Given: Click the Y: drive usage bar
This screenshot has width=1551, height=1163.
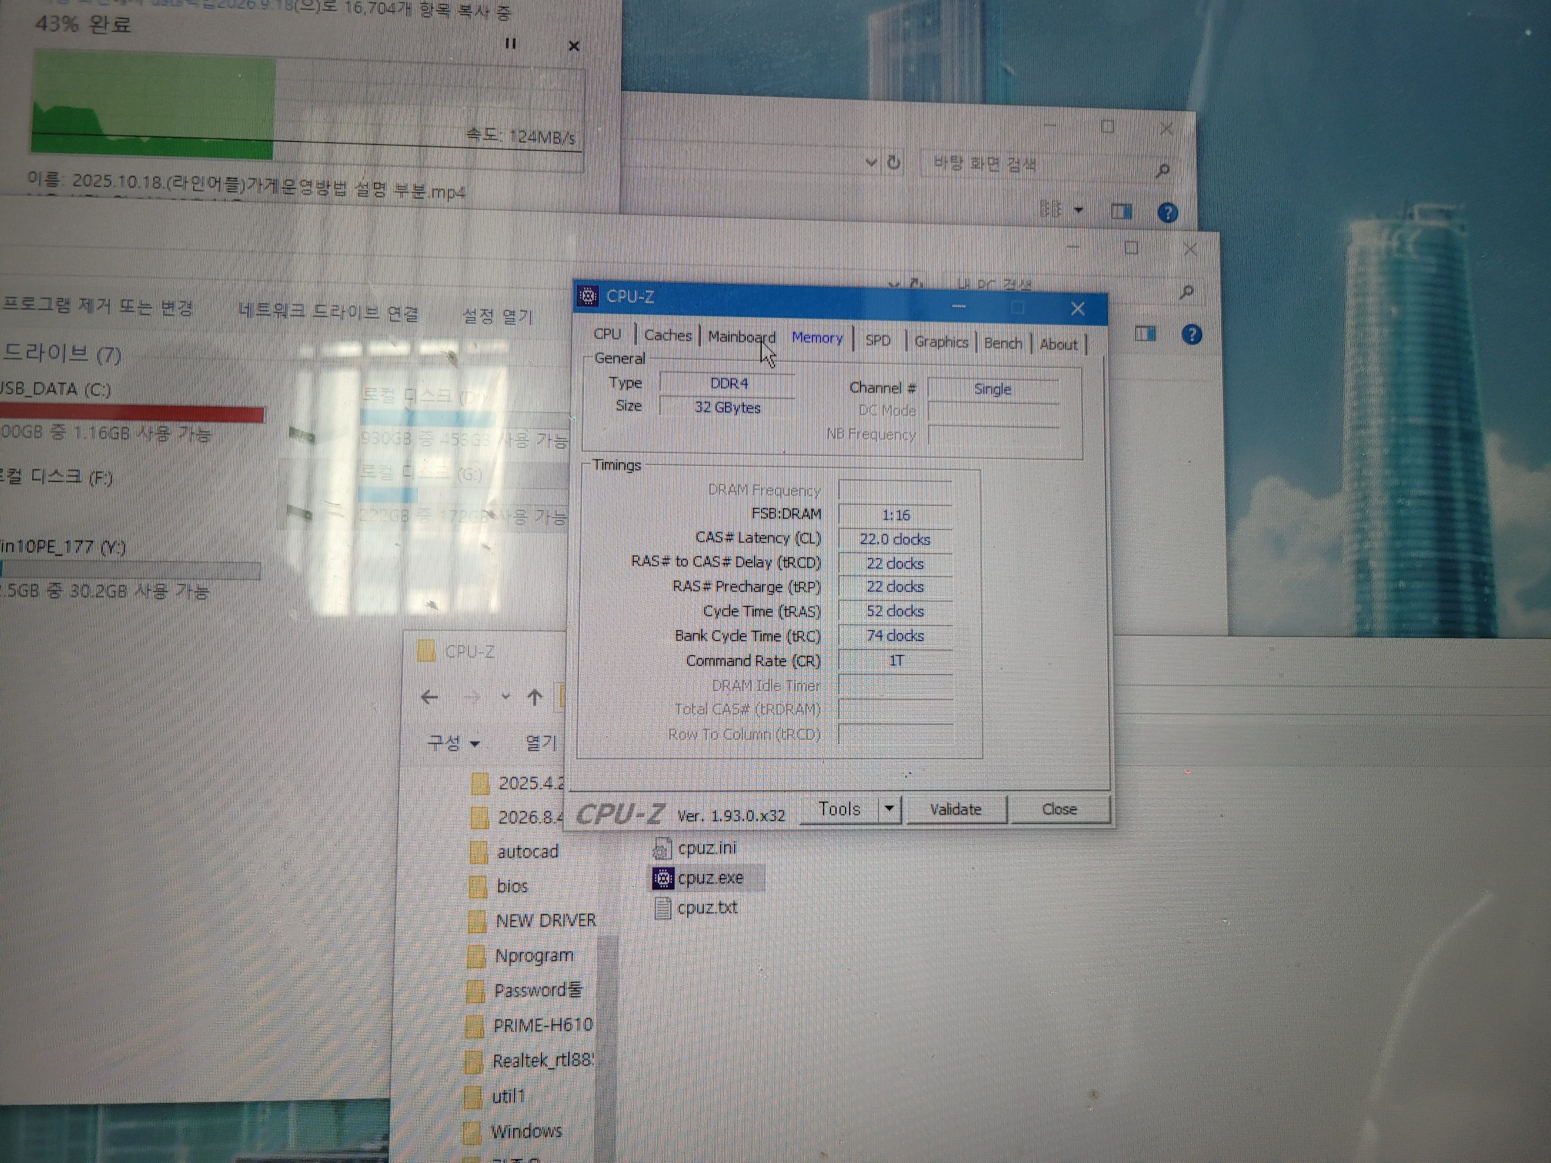Looking at the screenshot, I should (130, 571).
